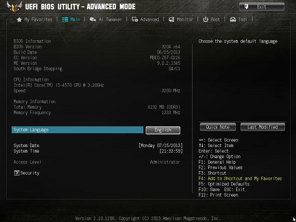Click the My Favorites star icon

point(19,19)
